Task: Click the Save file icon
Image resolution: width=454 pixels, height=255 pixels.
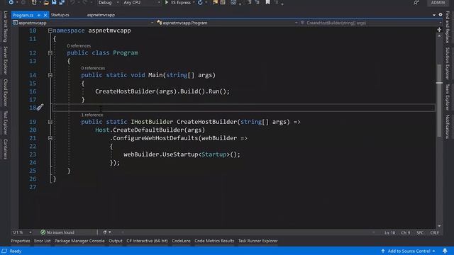Action: click(54, 2)
